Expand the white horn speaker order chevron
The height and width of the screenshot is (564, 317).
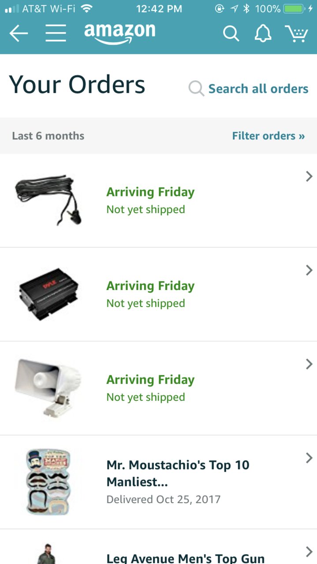click(309, 364)
